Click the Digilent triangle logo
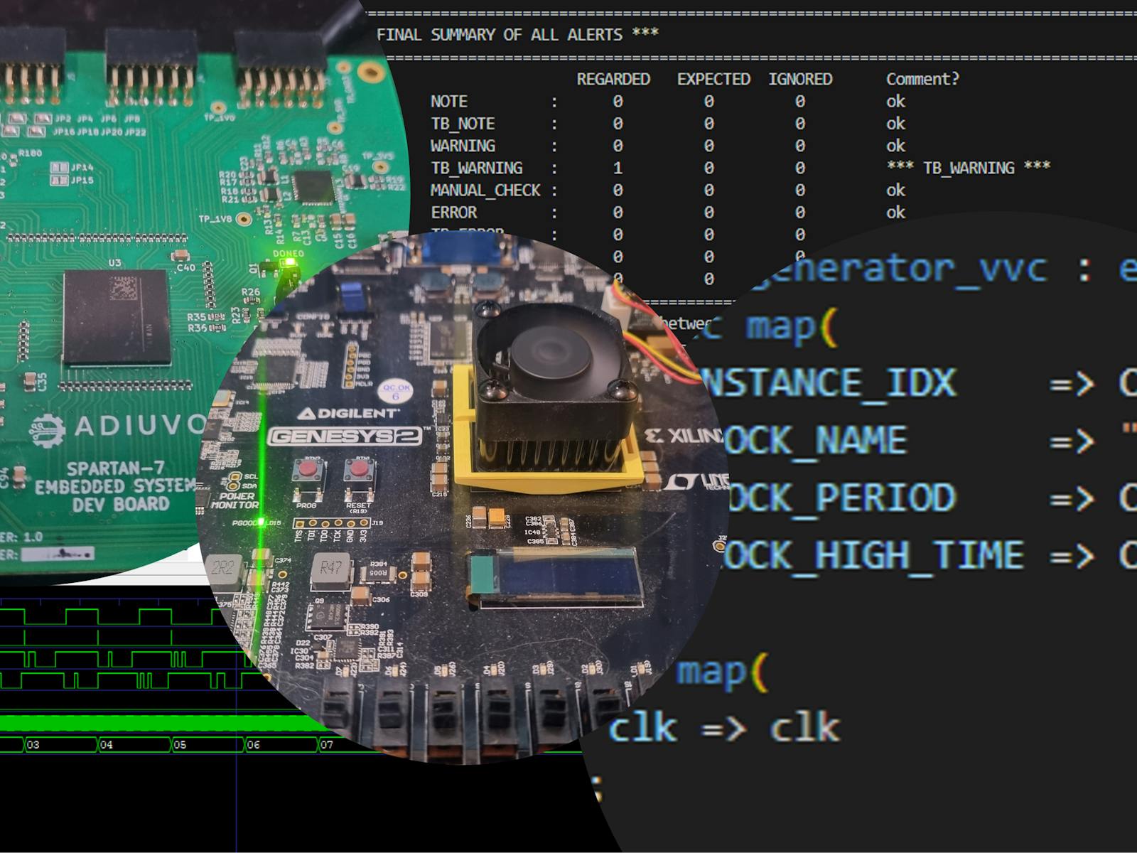The width and height of the screenshot is (1137, 853). [x=307, y=414]
